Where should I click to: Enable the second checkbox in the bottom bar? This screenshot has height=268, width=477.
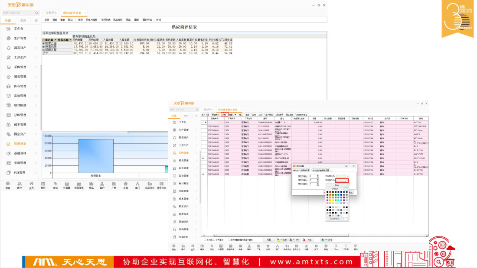[x=229, y=239]
